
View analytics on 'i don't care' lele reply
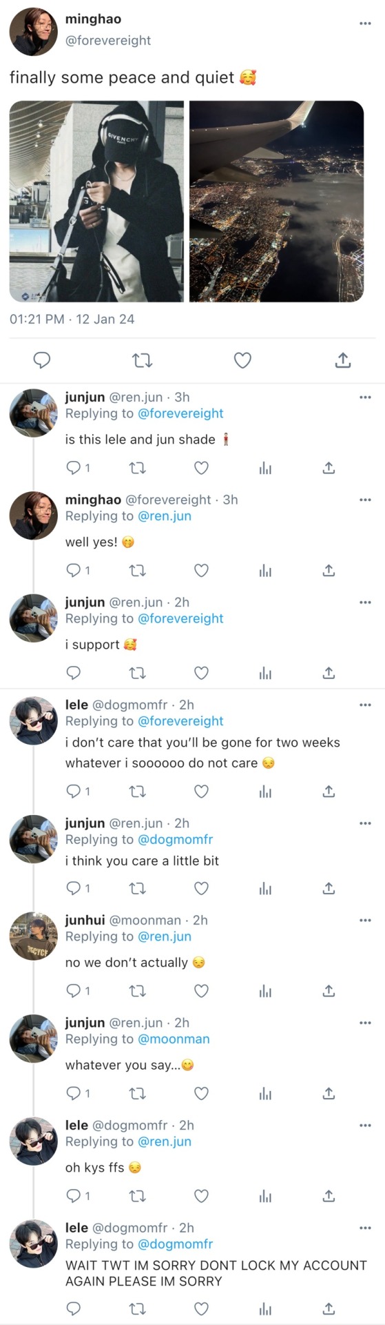(265, 792)
